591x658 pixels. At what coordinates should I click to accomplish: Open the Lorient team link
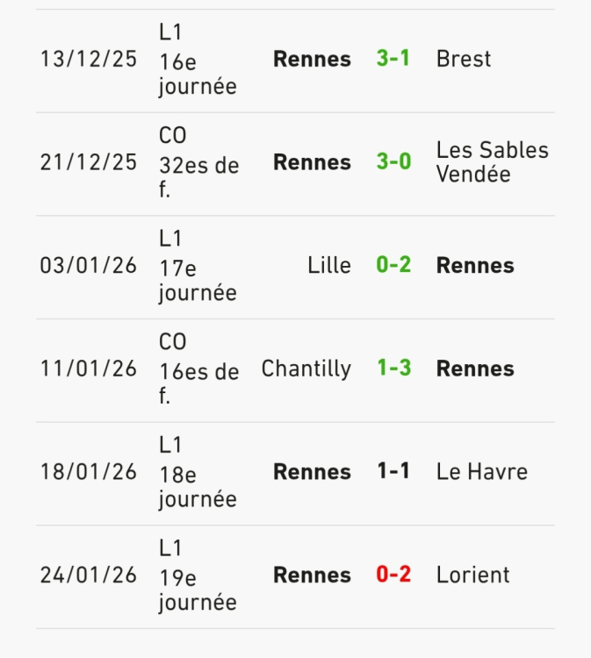click(x=472, y=575)
